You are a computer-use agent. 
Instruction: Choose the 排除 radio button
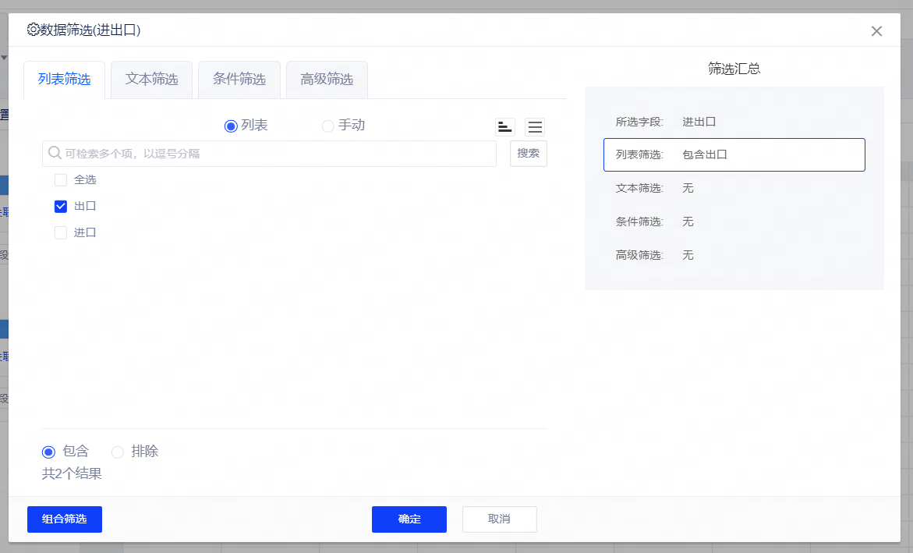click(118, 452)
